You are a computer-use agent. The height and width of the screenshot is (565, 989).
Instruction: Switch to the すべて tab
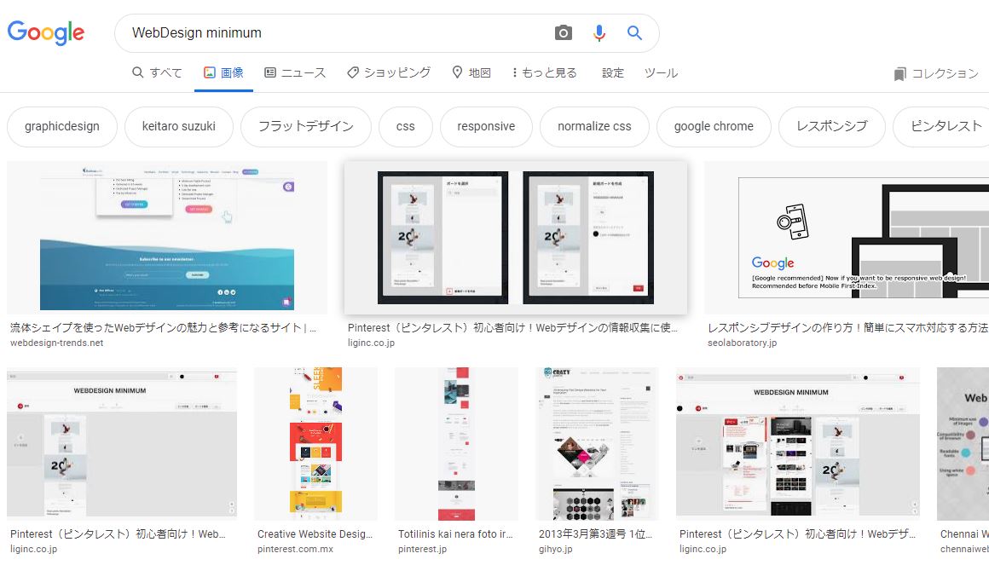click(x=157, y=72)
